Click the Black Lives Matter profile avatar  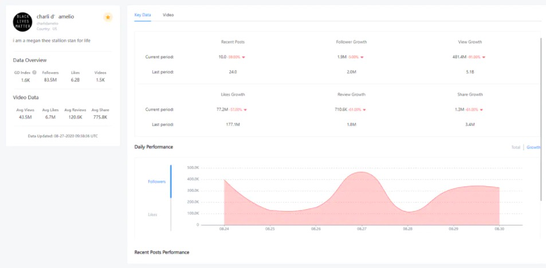coord(23,22)
